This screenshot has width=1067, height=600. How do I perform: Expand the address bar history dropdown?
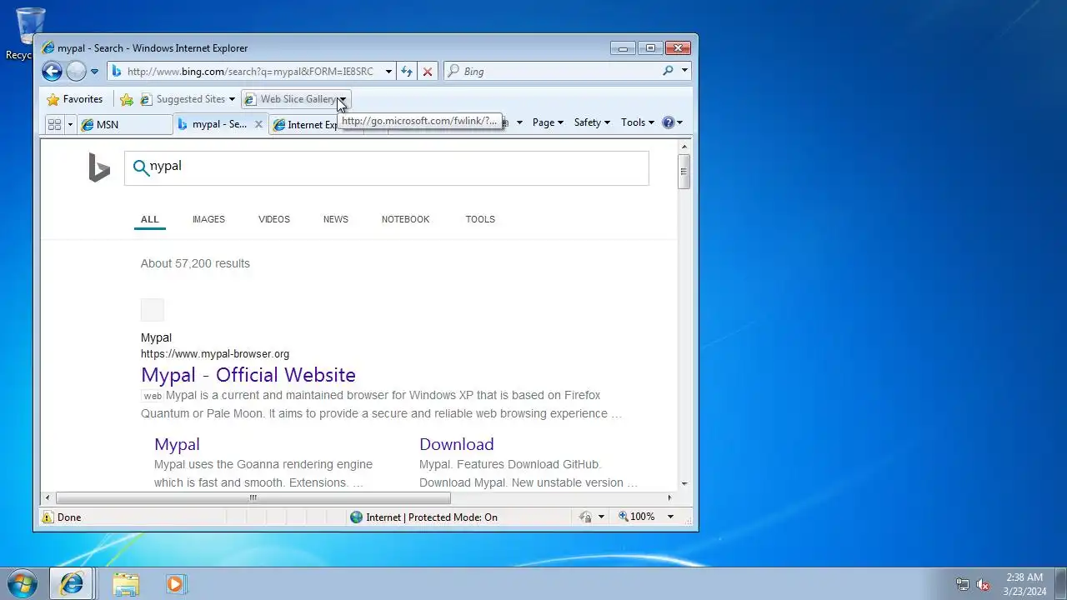click(388, 72)
